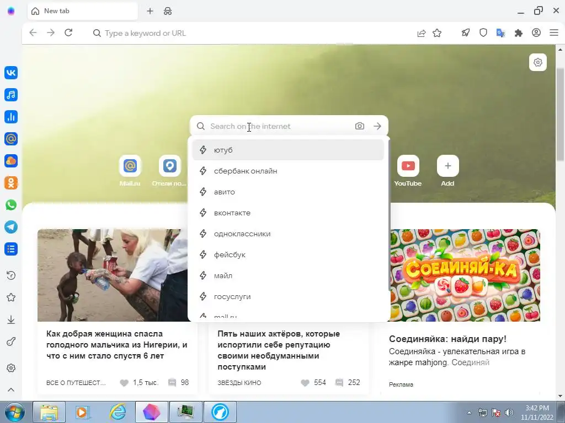565x423 pixels.
Task: Select the New tab tab
Action: tap(83, 11)
